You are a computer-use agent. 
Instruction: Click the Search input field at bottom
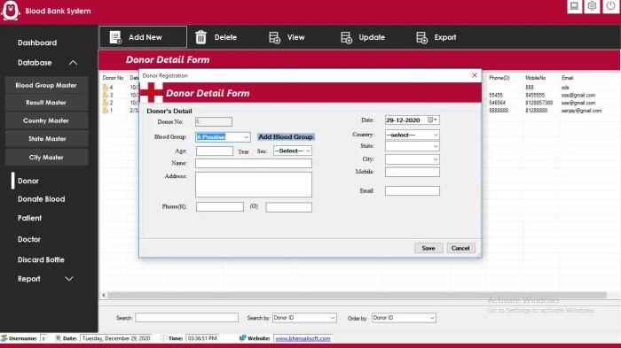click(186, 318)
